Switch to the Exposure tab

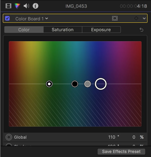101,30
